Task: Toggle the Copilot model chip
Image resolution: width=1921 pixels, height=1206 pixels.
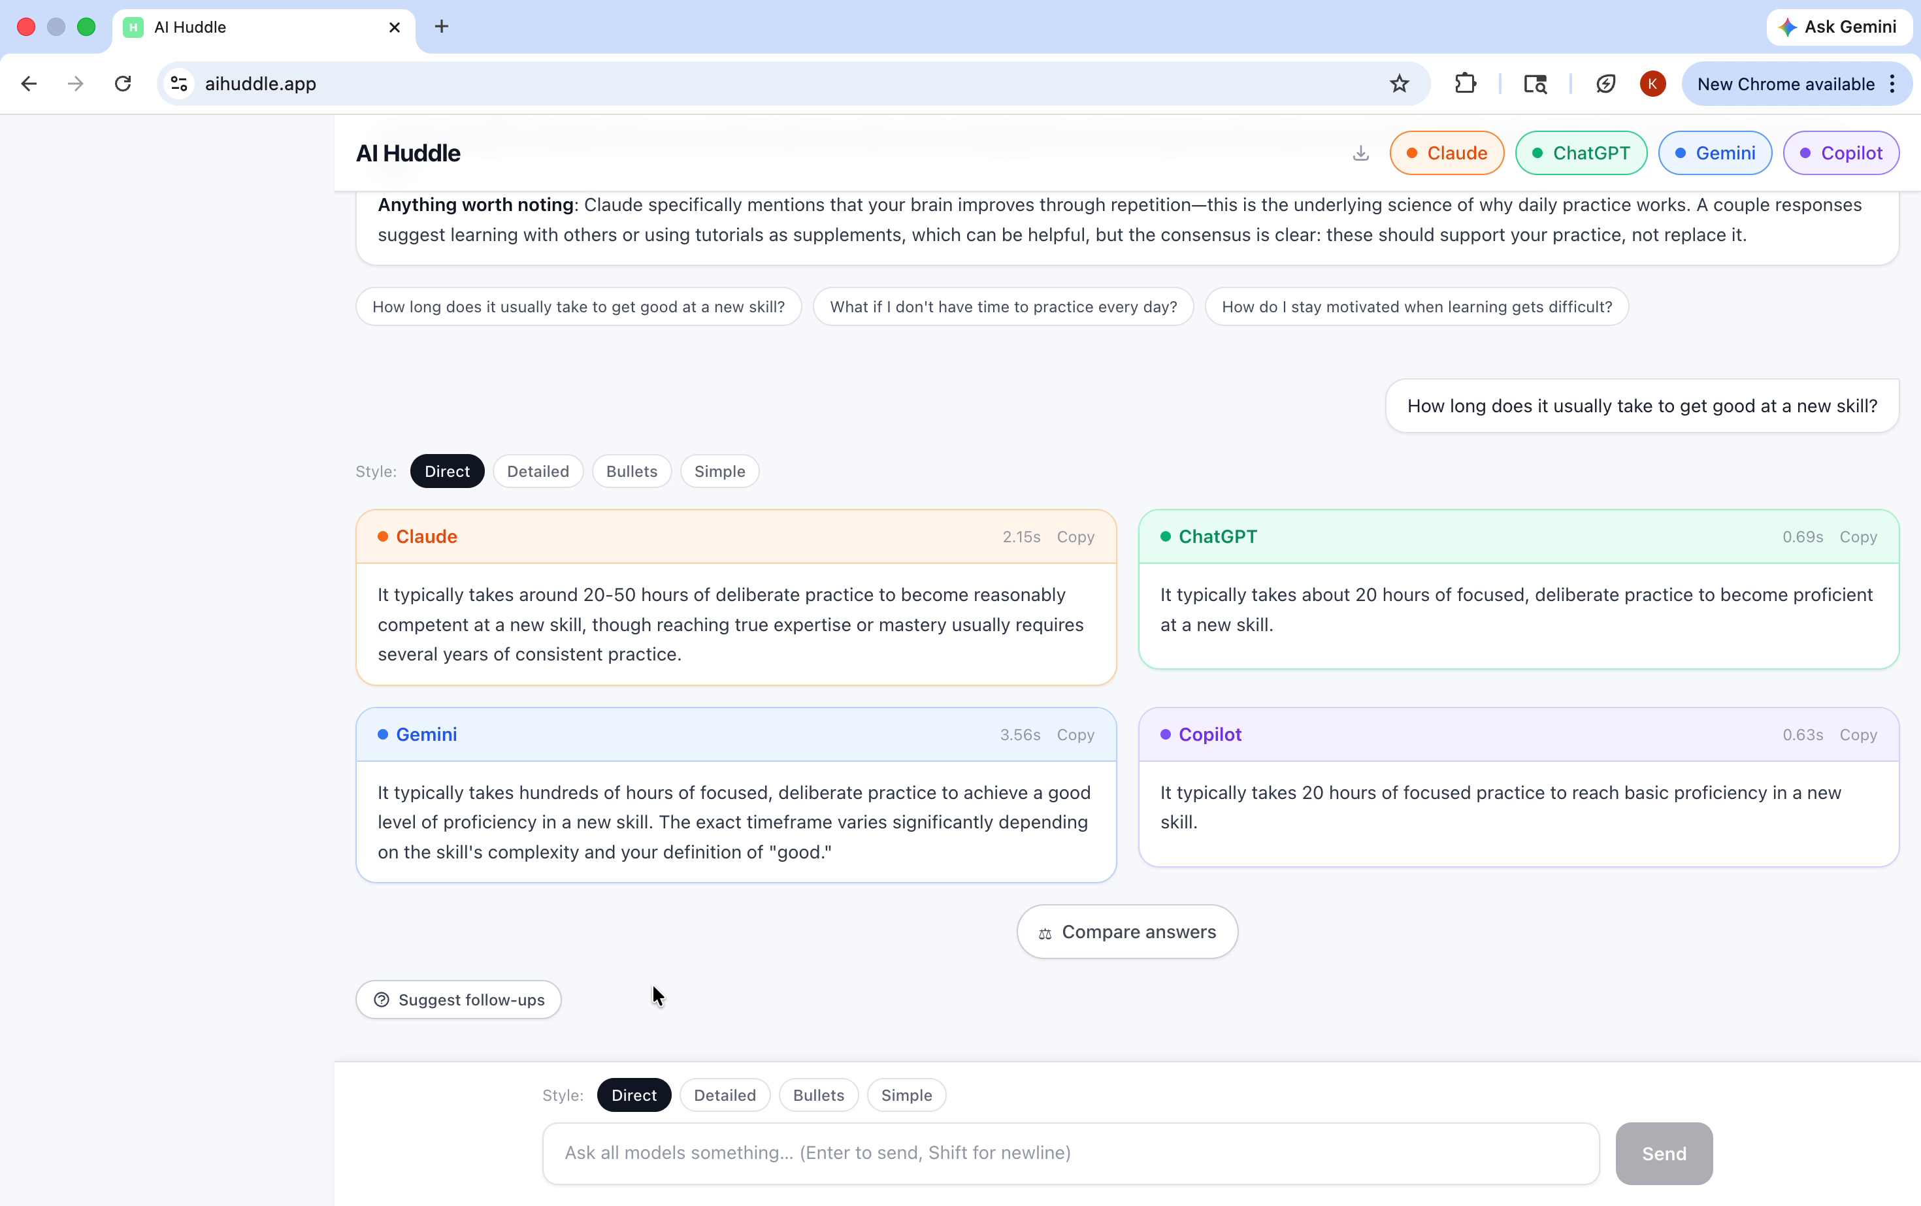Action: coord(1841,153)
